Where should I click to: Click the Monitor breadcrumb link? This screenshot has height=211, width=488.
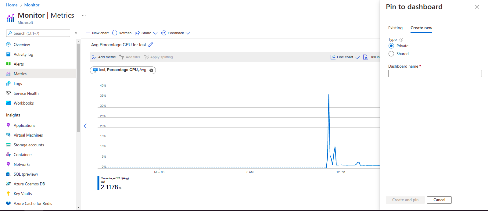click(x=32, y=5)
